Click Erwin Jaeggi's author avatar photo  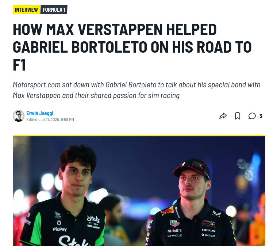[x=19, y=116]
